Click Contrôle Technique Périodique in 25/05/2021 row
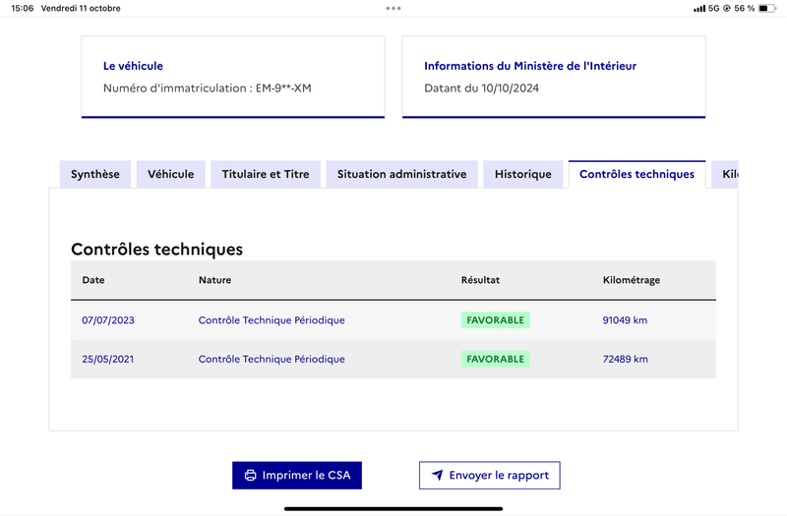 click(272, 359)
